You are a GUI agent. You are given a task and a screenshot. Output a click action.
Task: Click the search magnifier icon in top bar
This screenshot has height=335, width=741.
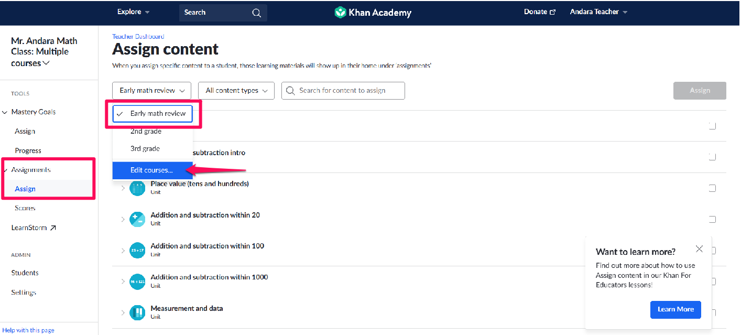[256, 13]
